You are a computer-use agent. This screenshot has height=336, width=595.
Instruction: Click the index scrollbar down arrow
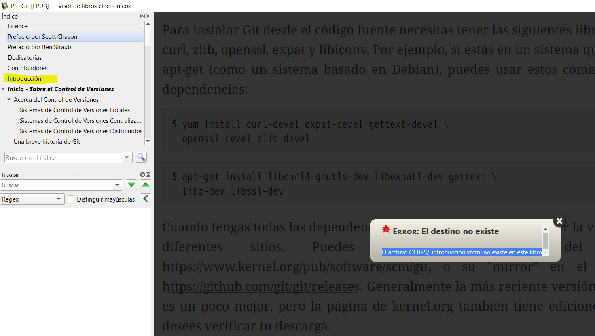(148, 141)
